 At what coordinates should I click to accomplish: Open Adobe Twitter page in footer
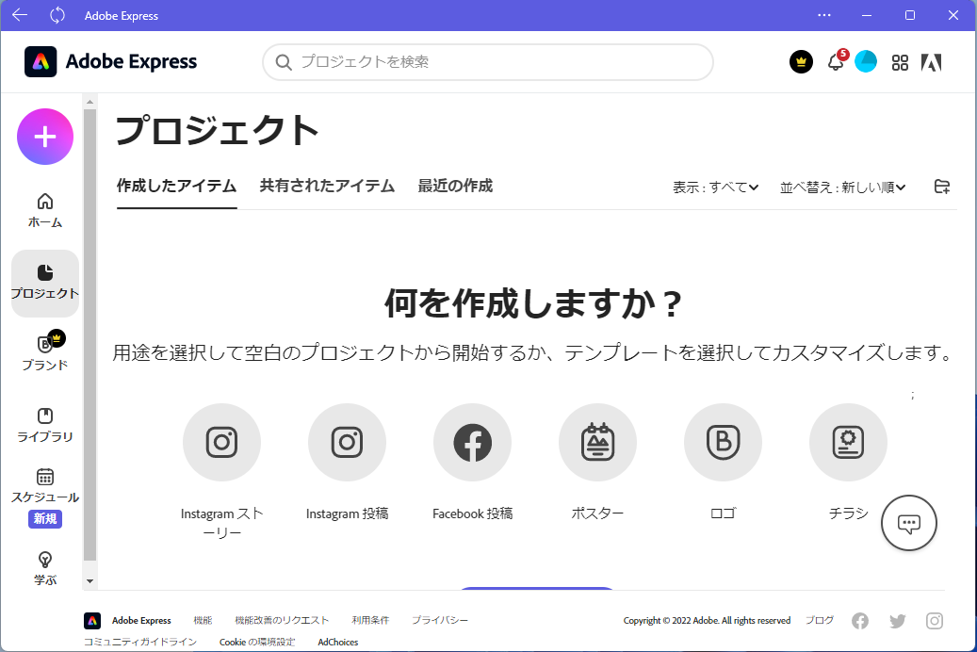897,621
